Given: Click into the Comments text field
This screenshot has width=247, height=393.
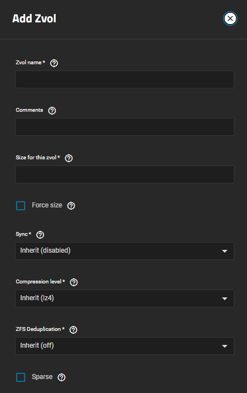Looking at the screenshot, I should tap(124, 127).
